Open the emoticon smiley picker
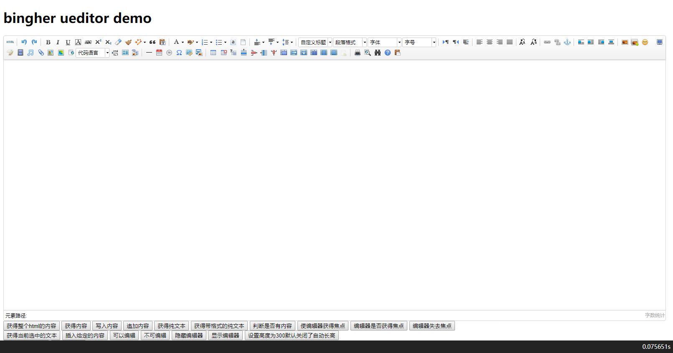 click(x=645, y=42)
